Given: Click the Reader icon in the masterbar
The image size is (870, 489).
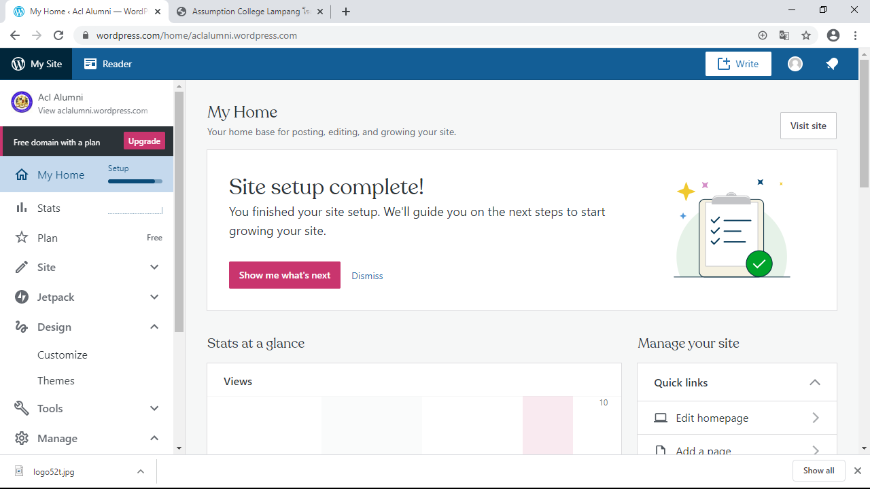Looking at the screenshot, I should [90, 64].
